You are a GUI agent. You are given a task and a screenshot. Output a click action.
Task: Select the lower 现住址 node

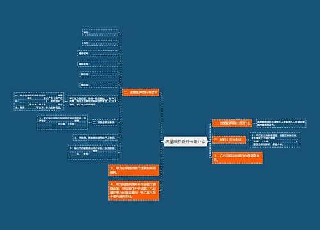click(x=99, y=85)
